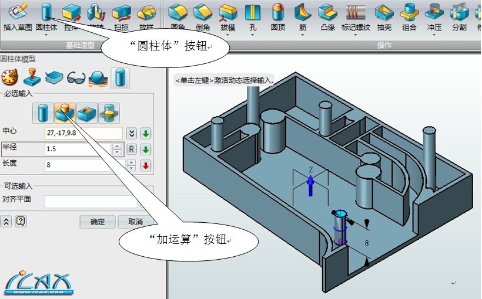Choose the 分割 split tool

459,17
